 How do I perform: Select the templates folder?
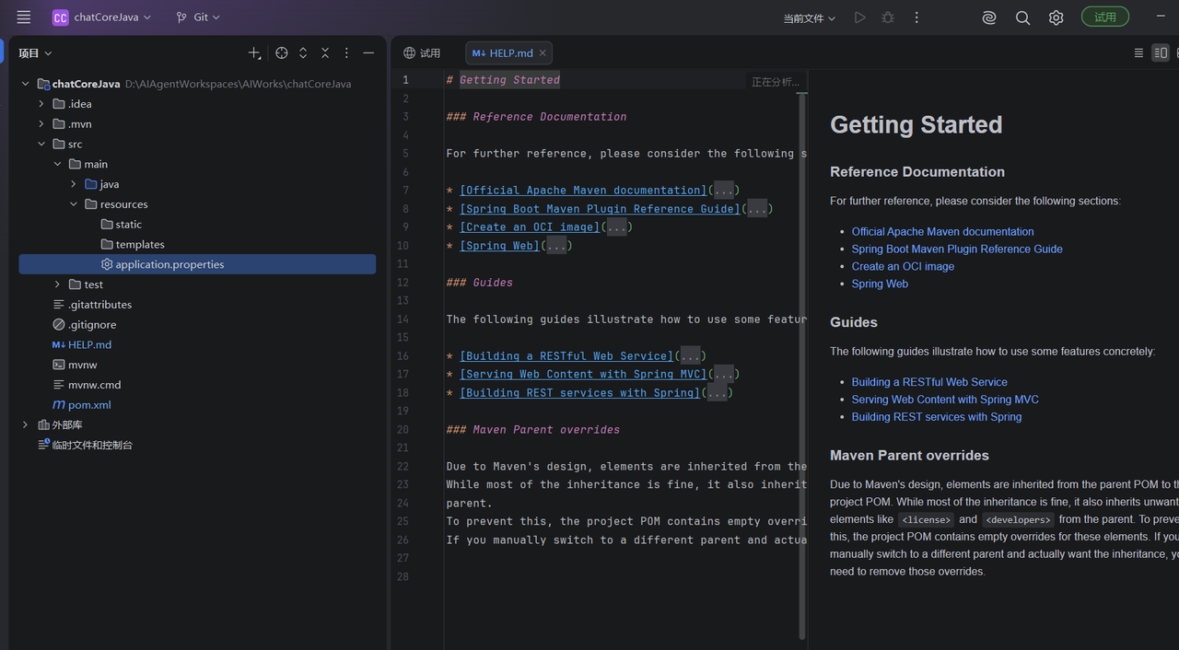[133, 245]
